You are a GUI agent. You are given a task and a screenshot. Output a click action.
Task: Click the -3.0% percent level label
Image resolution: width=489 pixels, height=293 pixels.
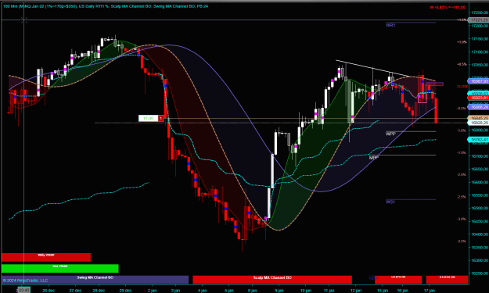tap(462, 219)
